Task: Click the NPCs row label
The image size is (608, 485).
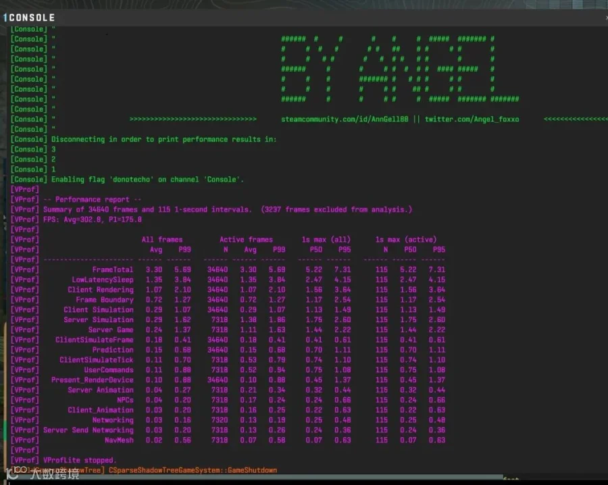Action: click(x=125, y=400)
